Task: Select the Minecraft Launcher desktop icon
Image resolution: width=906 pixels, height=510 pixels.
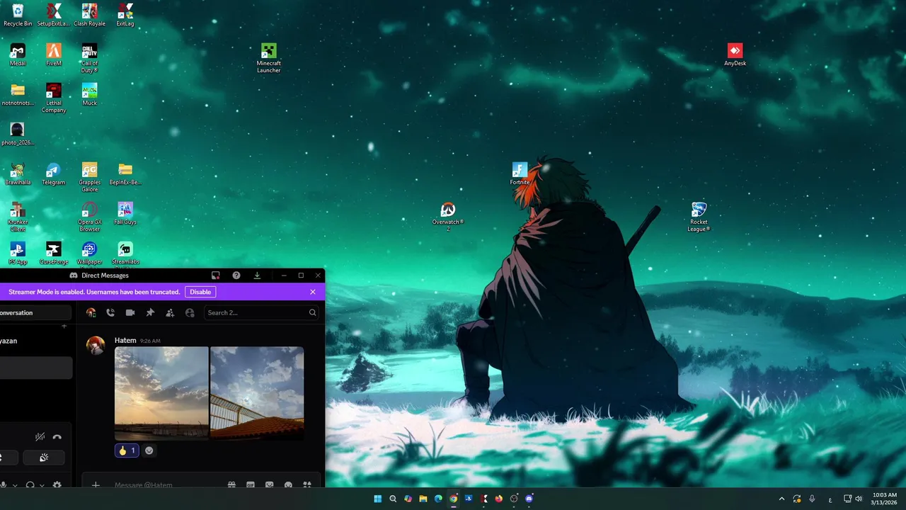Action: 268,57
